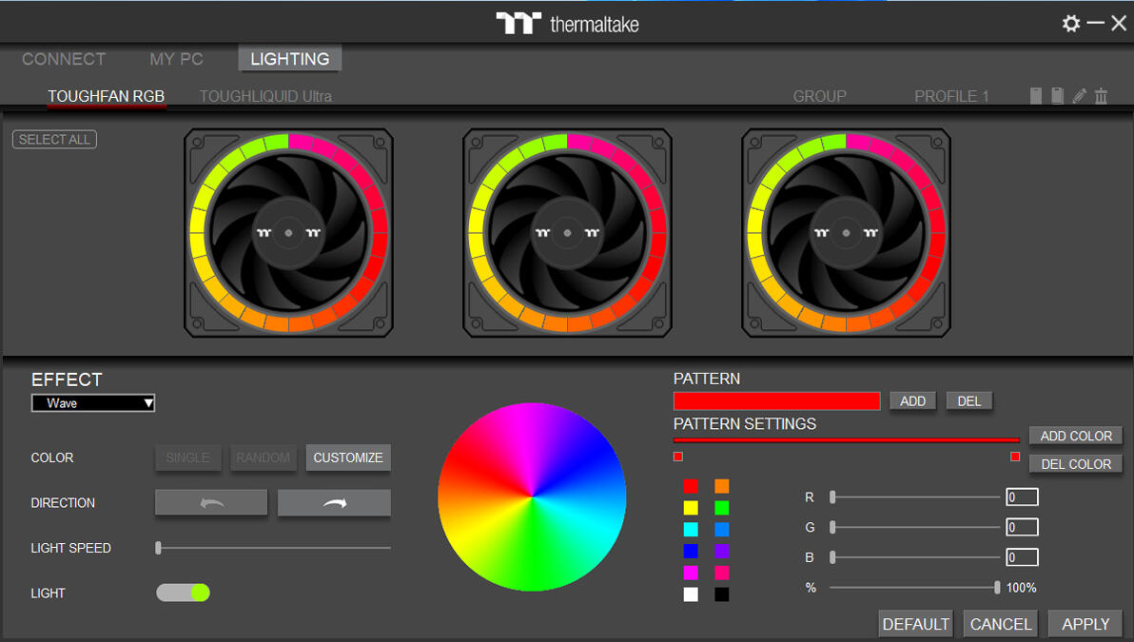Select the start color stop under pattern settings
Image resolution: width=1134 pixels, height=642 pixels.
point(677,457)
